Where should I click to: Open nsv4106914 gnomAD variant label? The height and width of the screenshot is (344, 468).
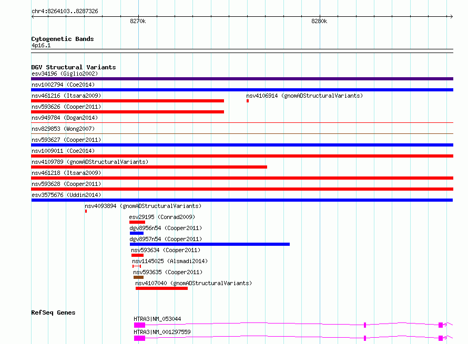(x=304, y=96)
